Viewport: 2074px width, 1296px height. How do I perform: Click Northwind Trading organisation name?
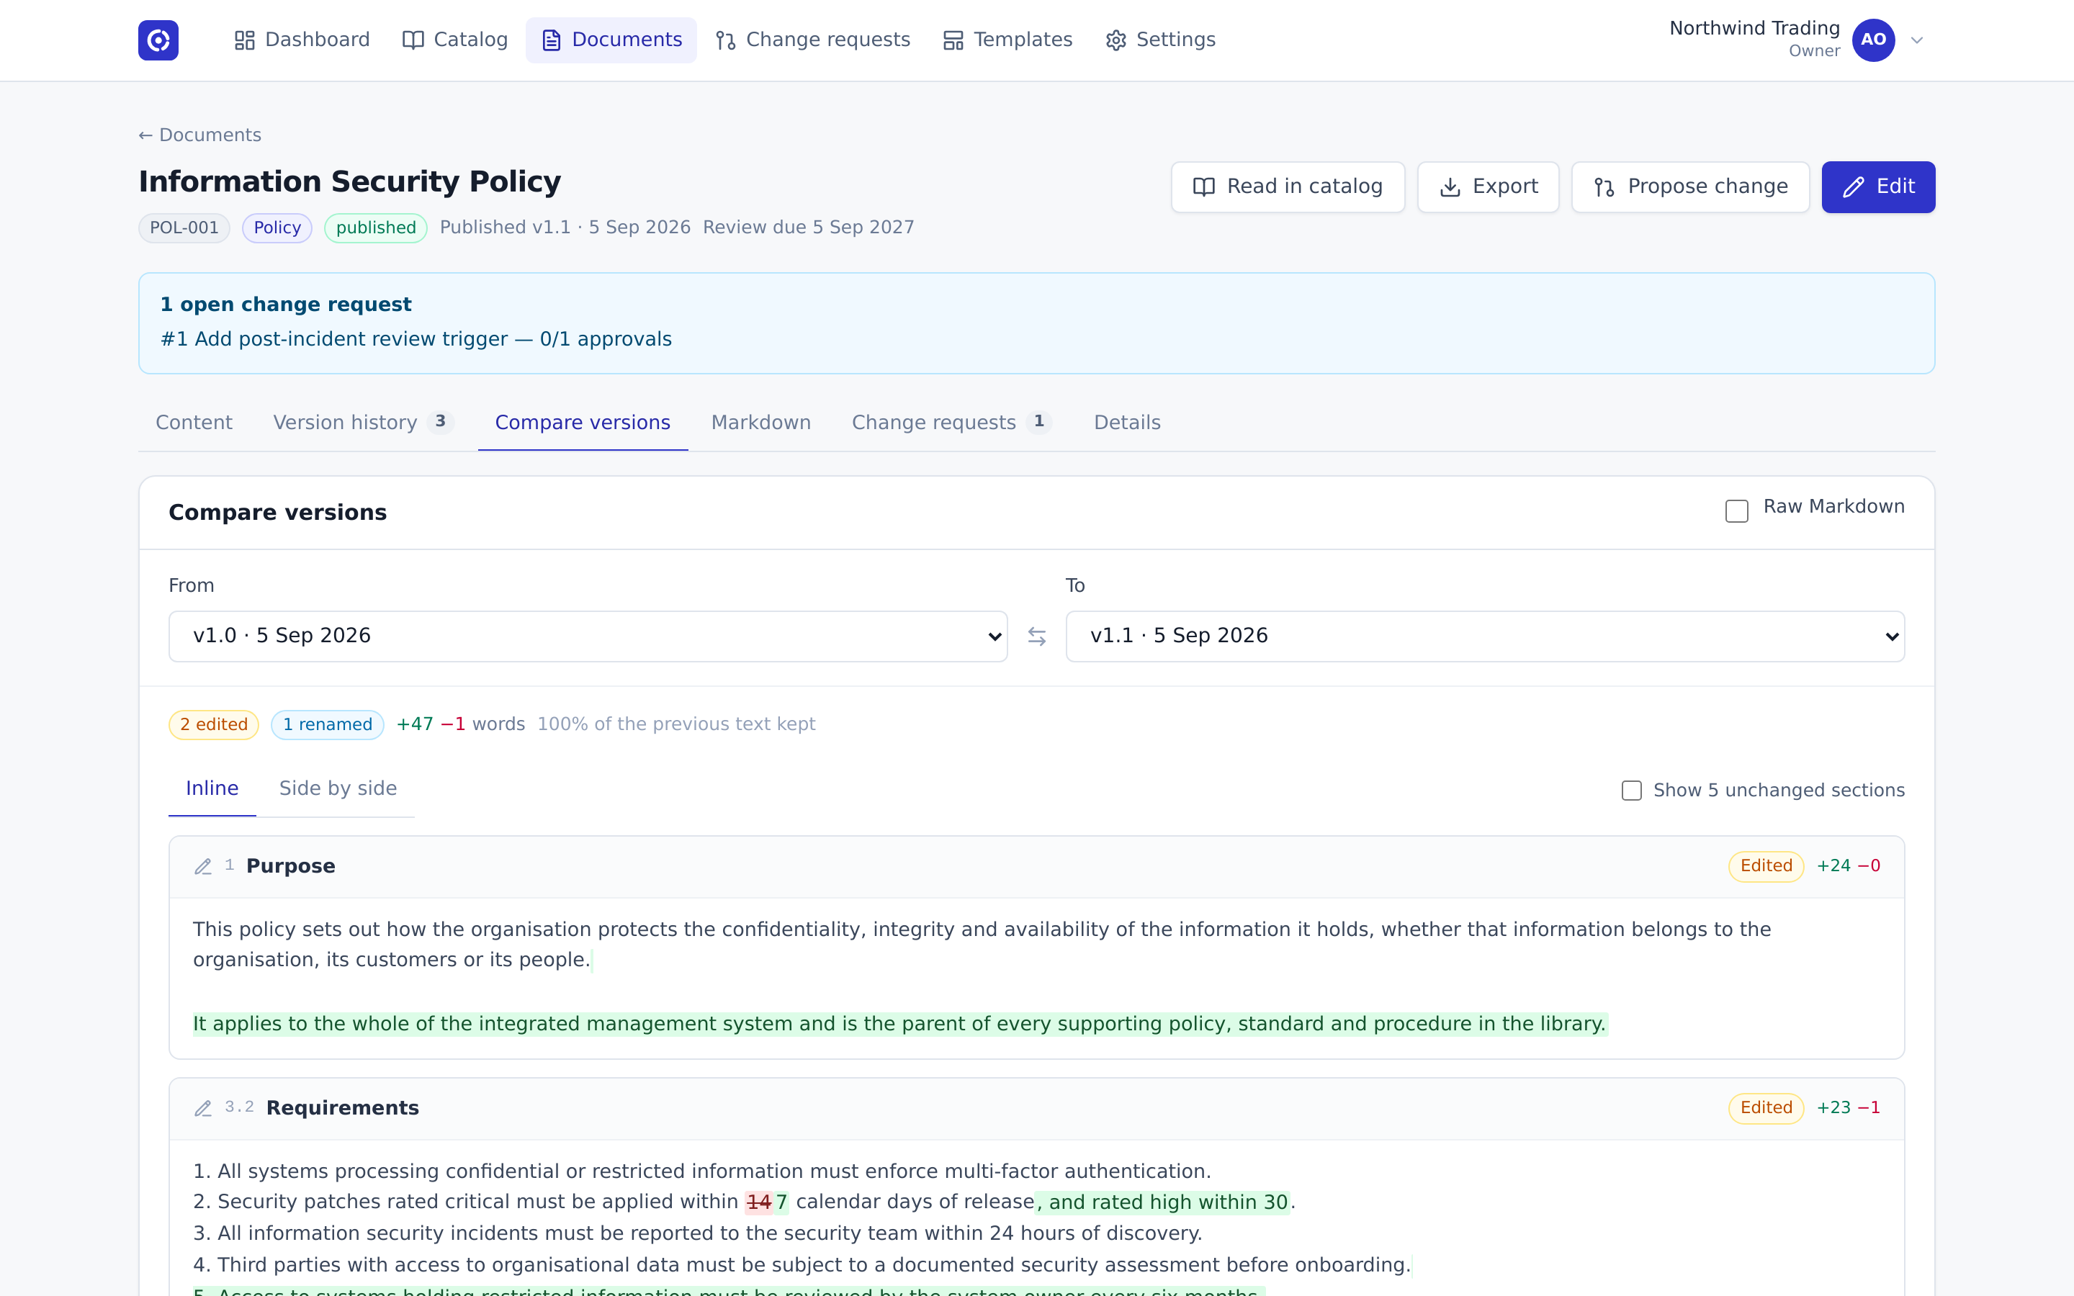coord(1754,28)
